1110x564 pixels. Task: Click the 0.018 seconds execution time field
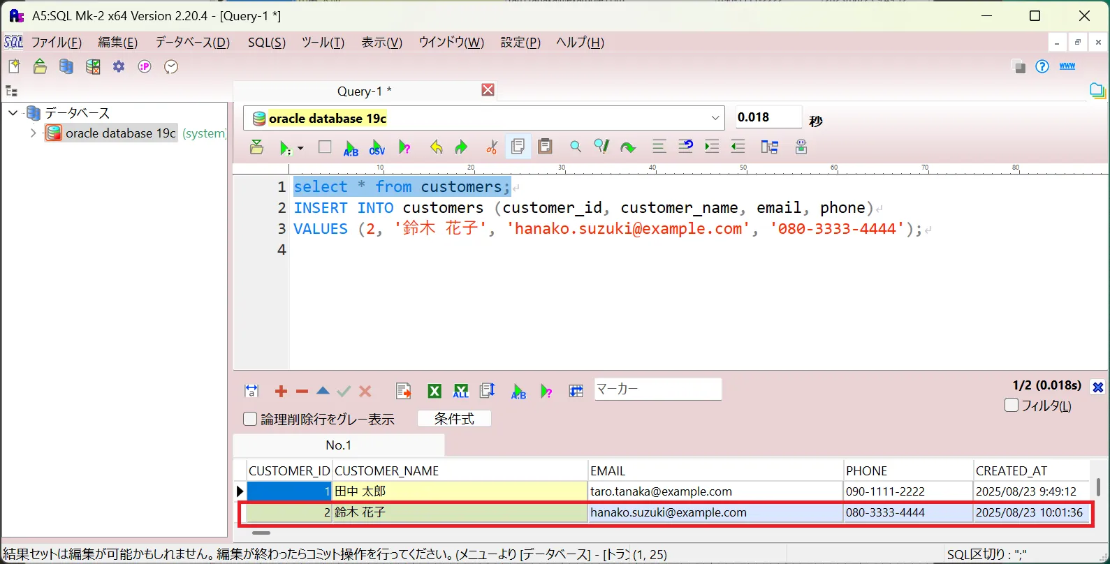(x=768, y=117)
